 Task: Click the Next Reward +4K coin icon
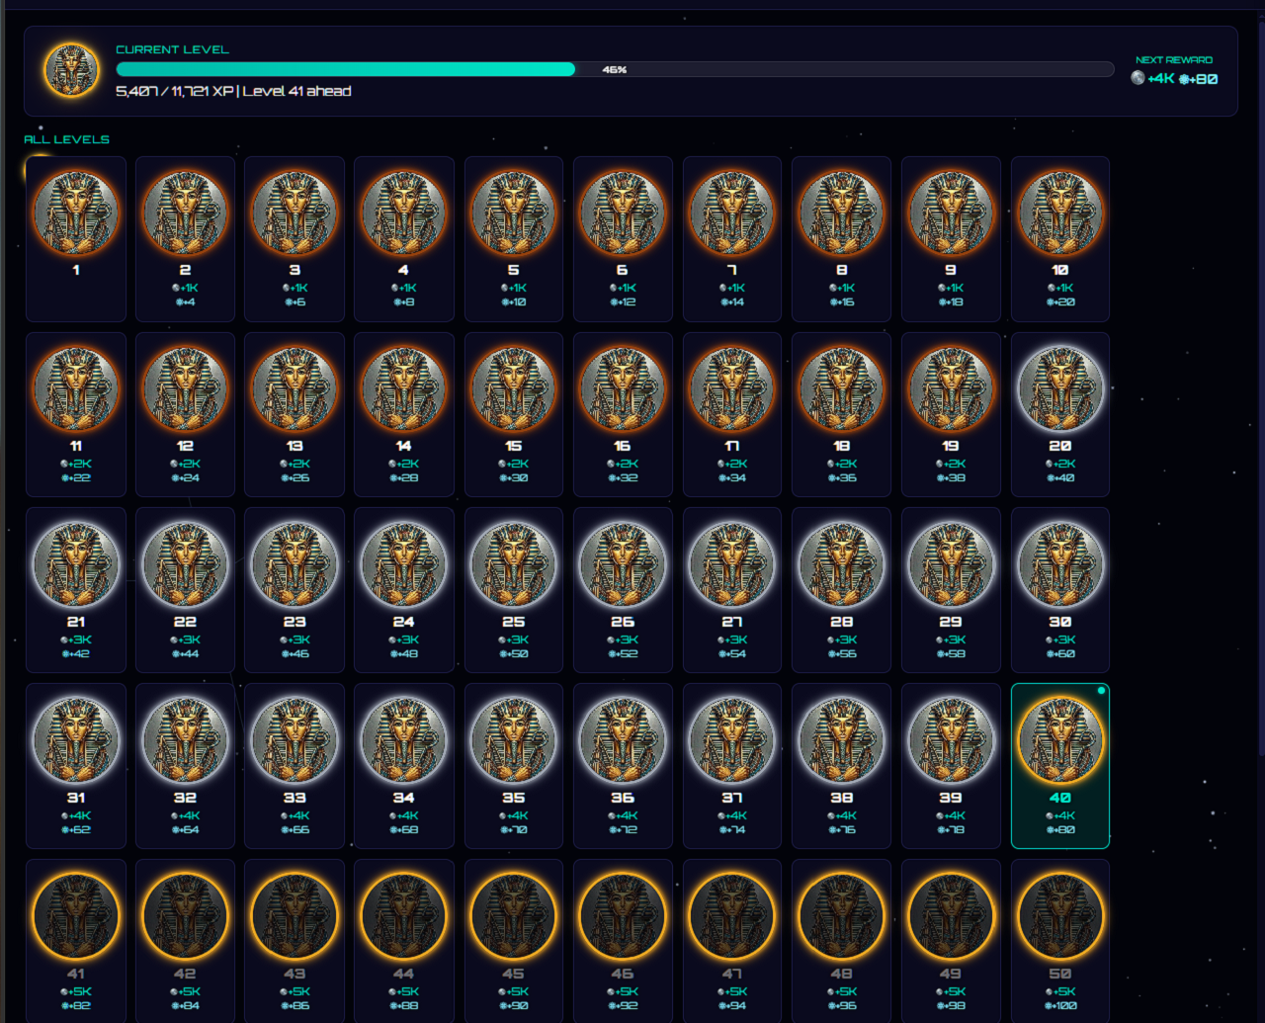(1138, 78)
